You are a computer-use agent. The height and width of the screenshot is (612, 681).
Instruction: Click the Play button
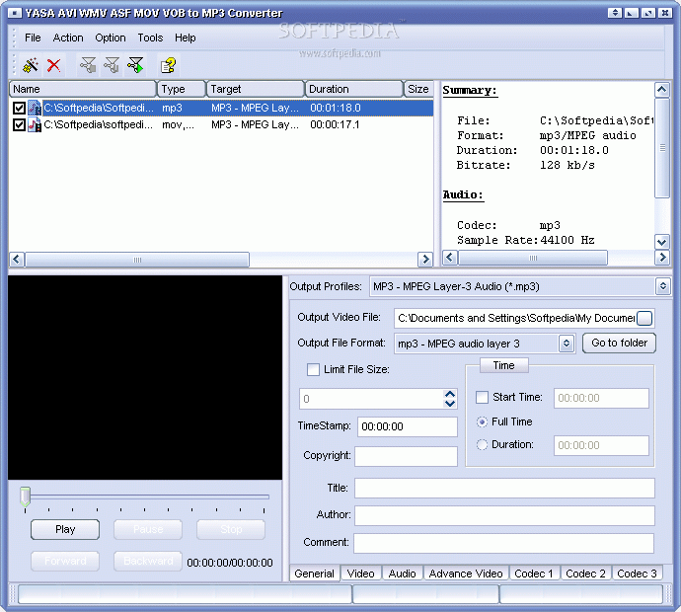coord(65,529)
